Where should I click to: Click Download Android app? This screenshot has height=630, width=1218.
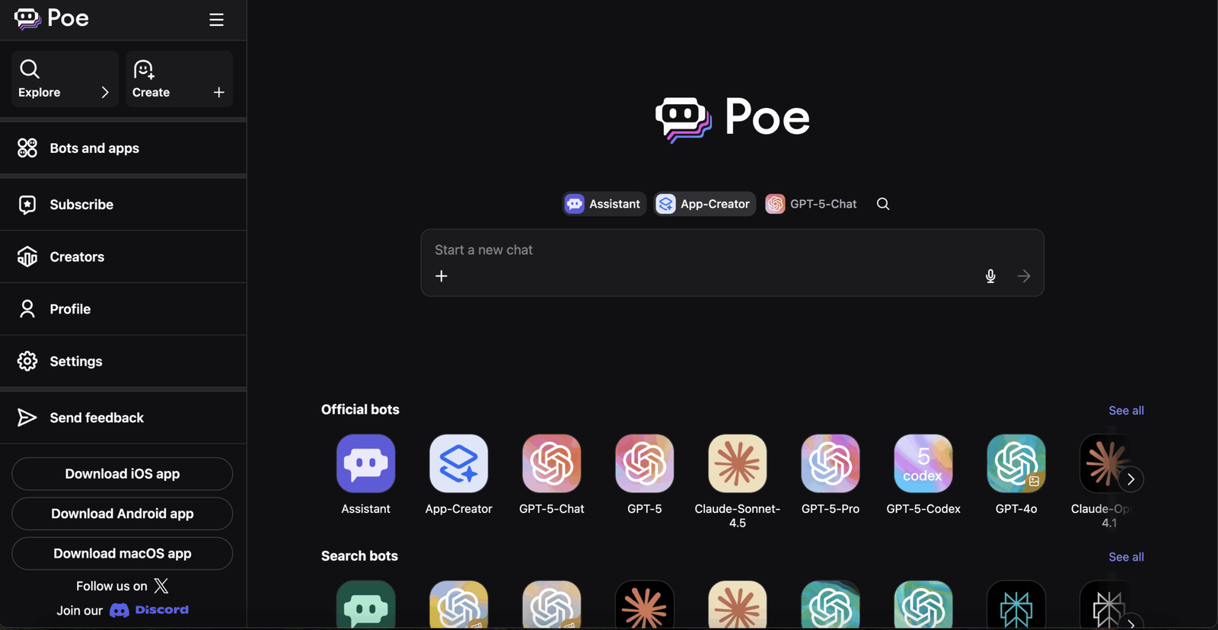[123, 514]
